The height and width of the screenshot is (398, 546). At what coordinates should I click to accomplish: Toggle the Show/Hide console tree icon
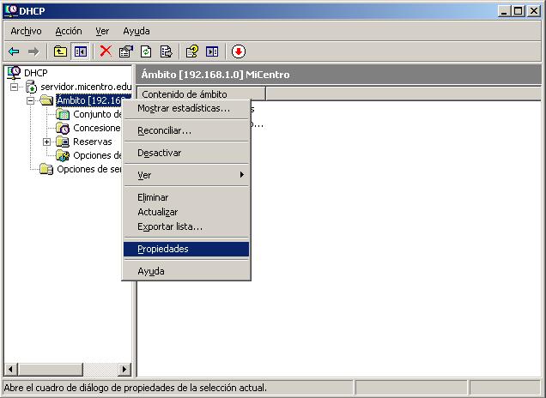click(x=80, y=51)
